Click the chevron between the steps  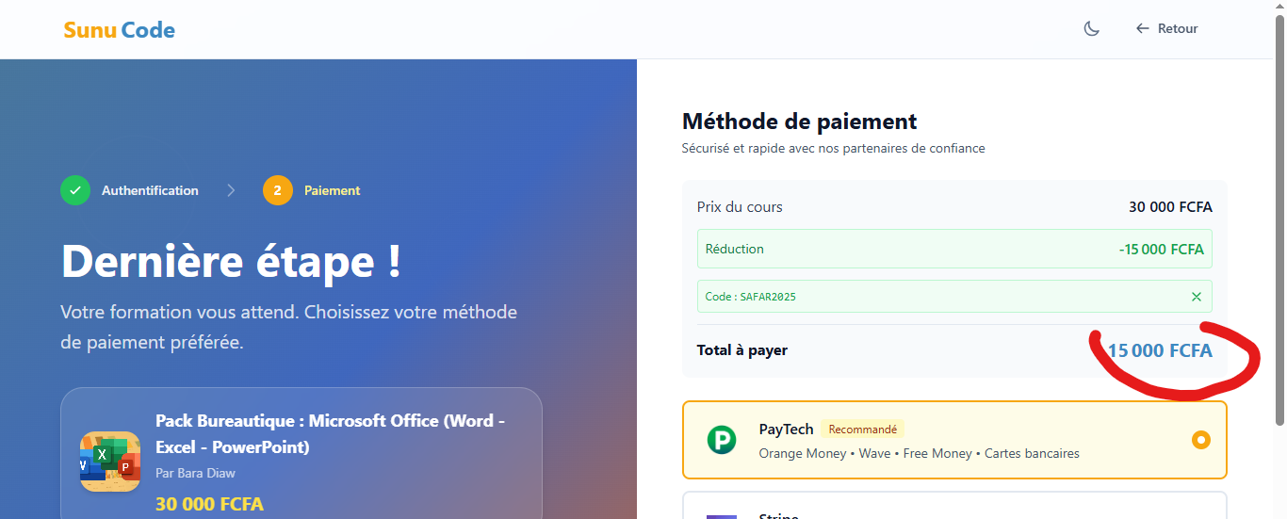click(231, 190)
